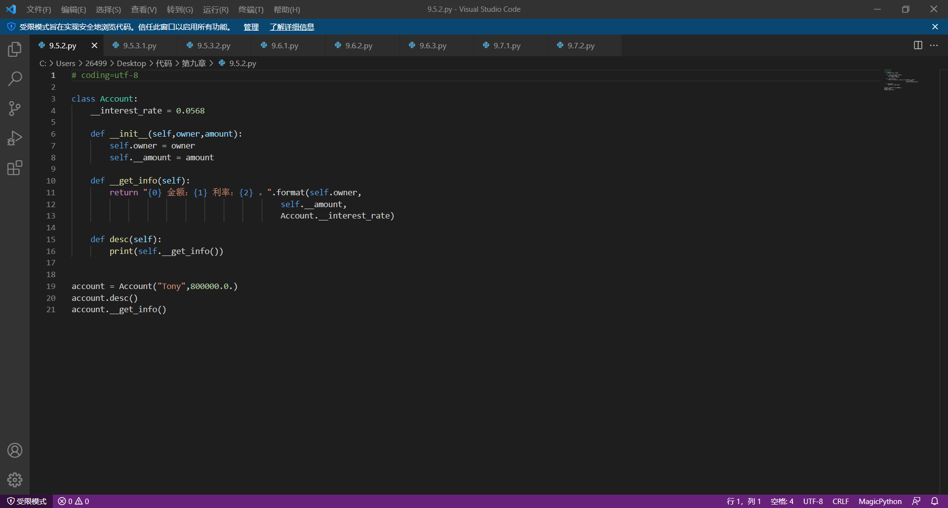Click the 行 1, 列 1 cursor position
The image size is (948, 508).
(x=744, y=501)
